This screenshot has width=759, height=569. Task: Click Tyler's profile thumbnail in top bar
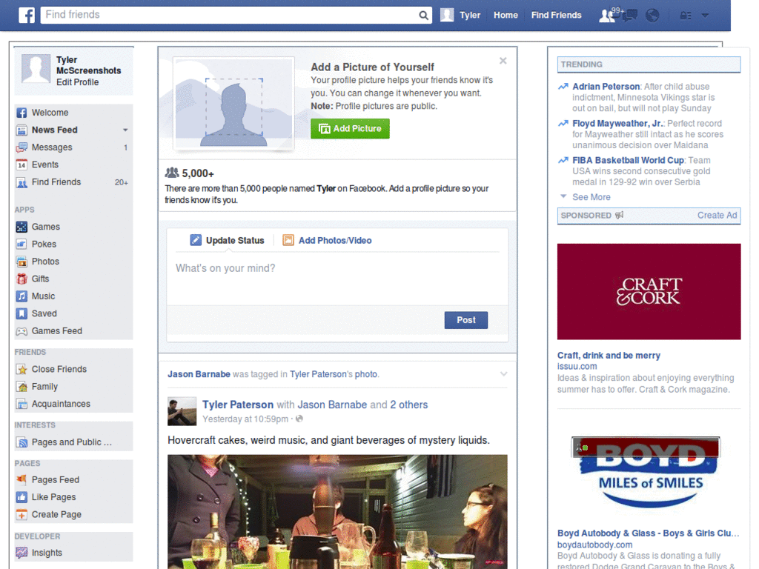447,15
